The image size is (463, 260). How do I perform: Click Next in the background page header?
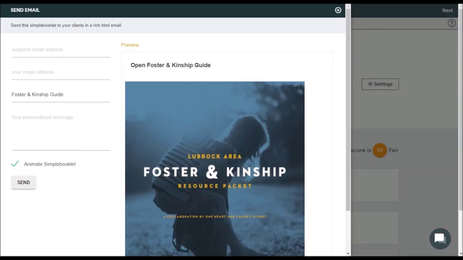point(447,10)
